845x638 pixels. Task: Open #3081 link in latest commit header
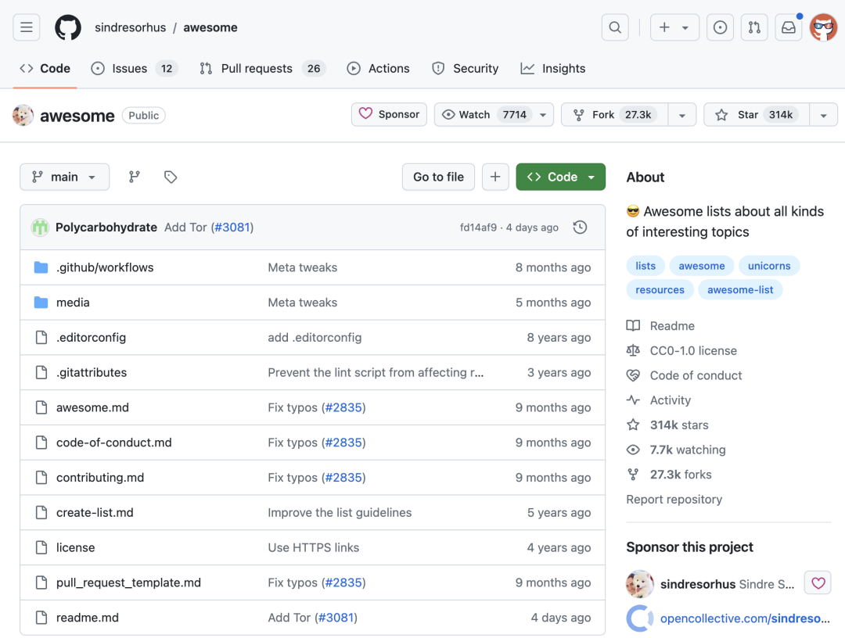pyautogui.click(x=233, y=228)
